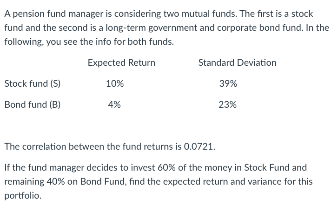
Task: Click the sentence starting 'The correlation between'
Action: click(x=110, y=146)
